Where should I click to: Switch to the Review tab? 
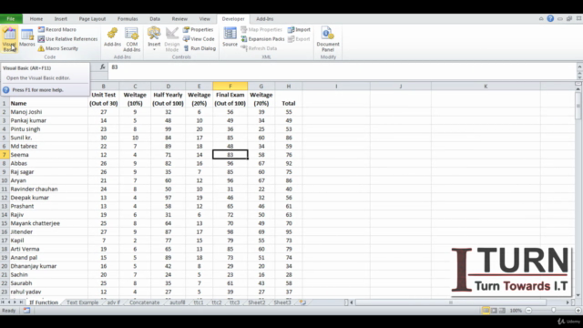point(179,18)
